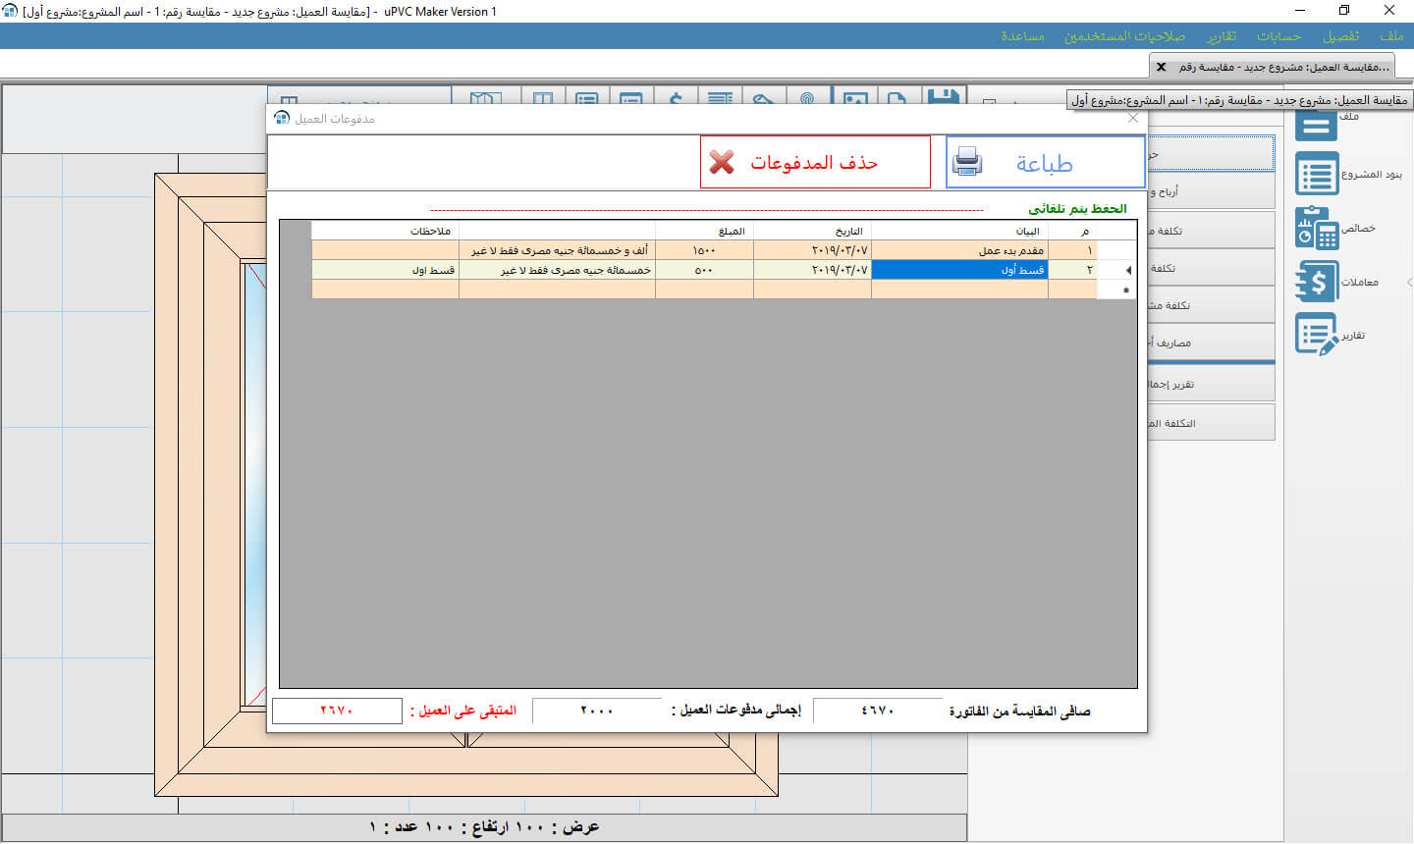
Task: Open the Properties (خصائص) calculator icon
Action: pyautogui.click(x=1316, y=228)
